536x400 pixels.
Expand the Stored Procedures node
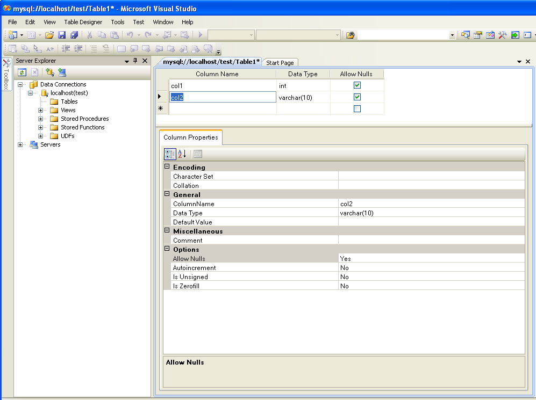[41, 119]
